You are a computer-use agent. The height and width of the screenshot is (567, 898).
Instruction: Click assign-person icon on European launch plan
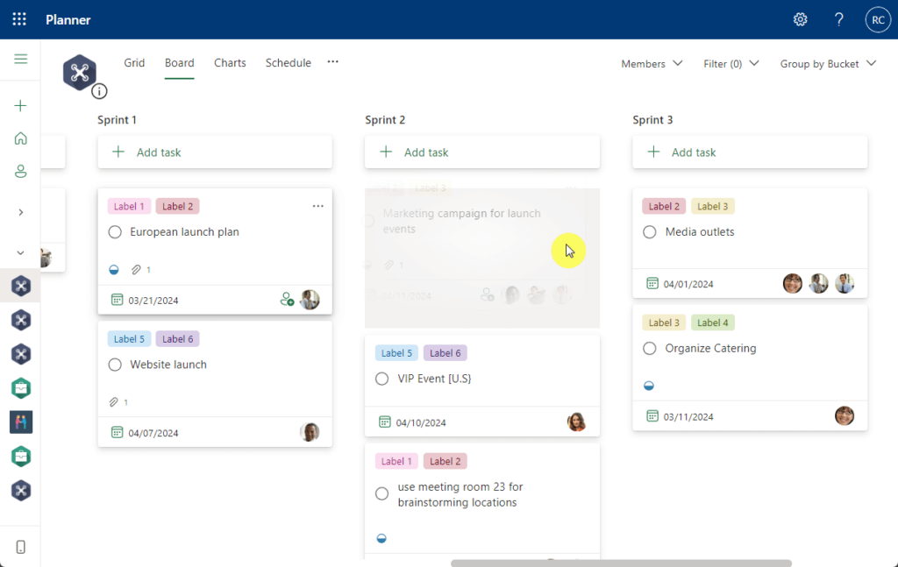pyautogui.click(x=287, y=299)
